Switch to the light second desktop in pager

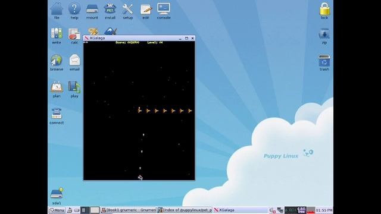pos(95,210)
